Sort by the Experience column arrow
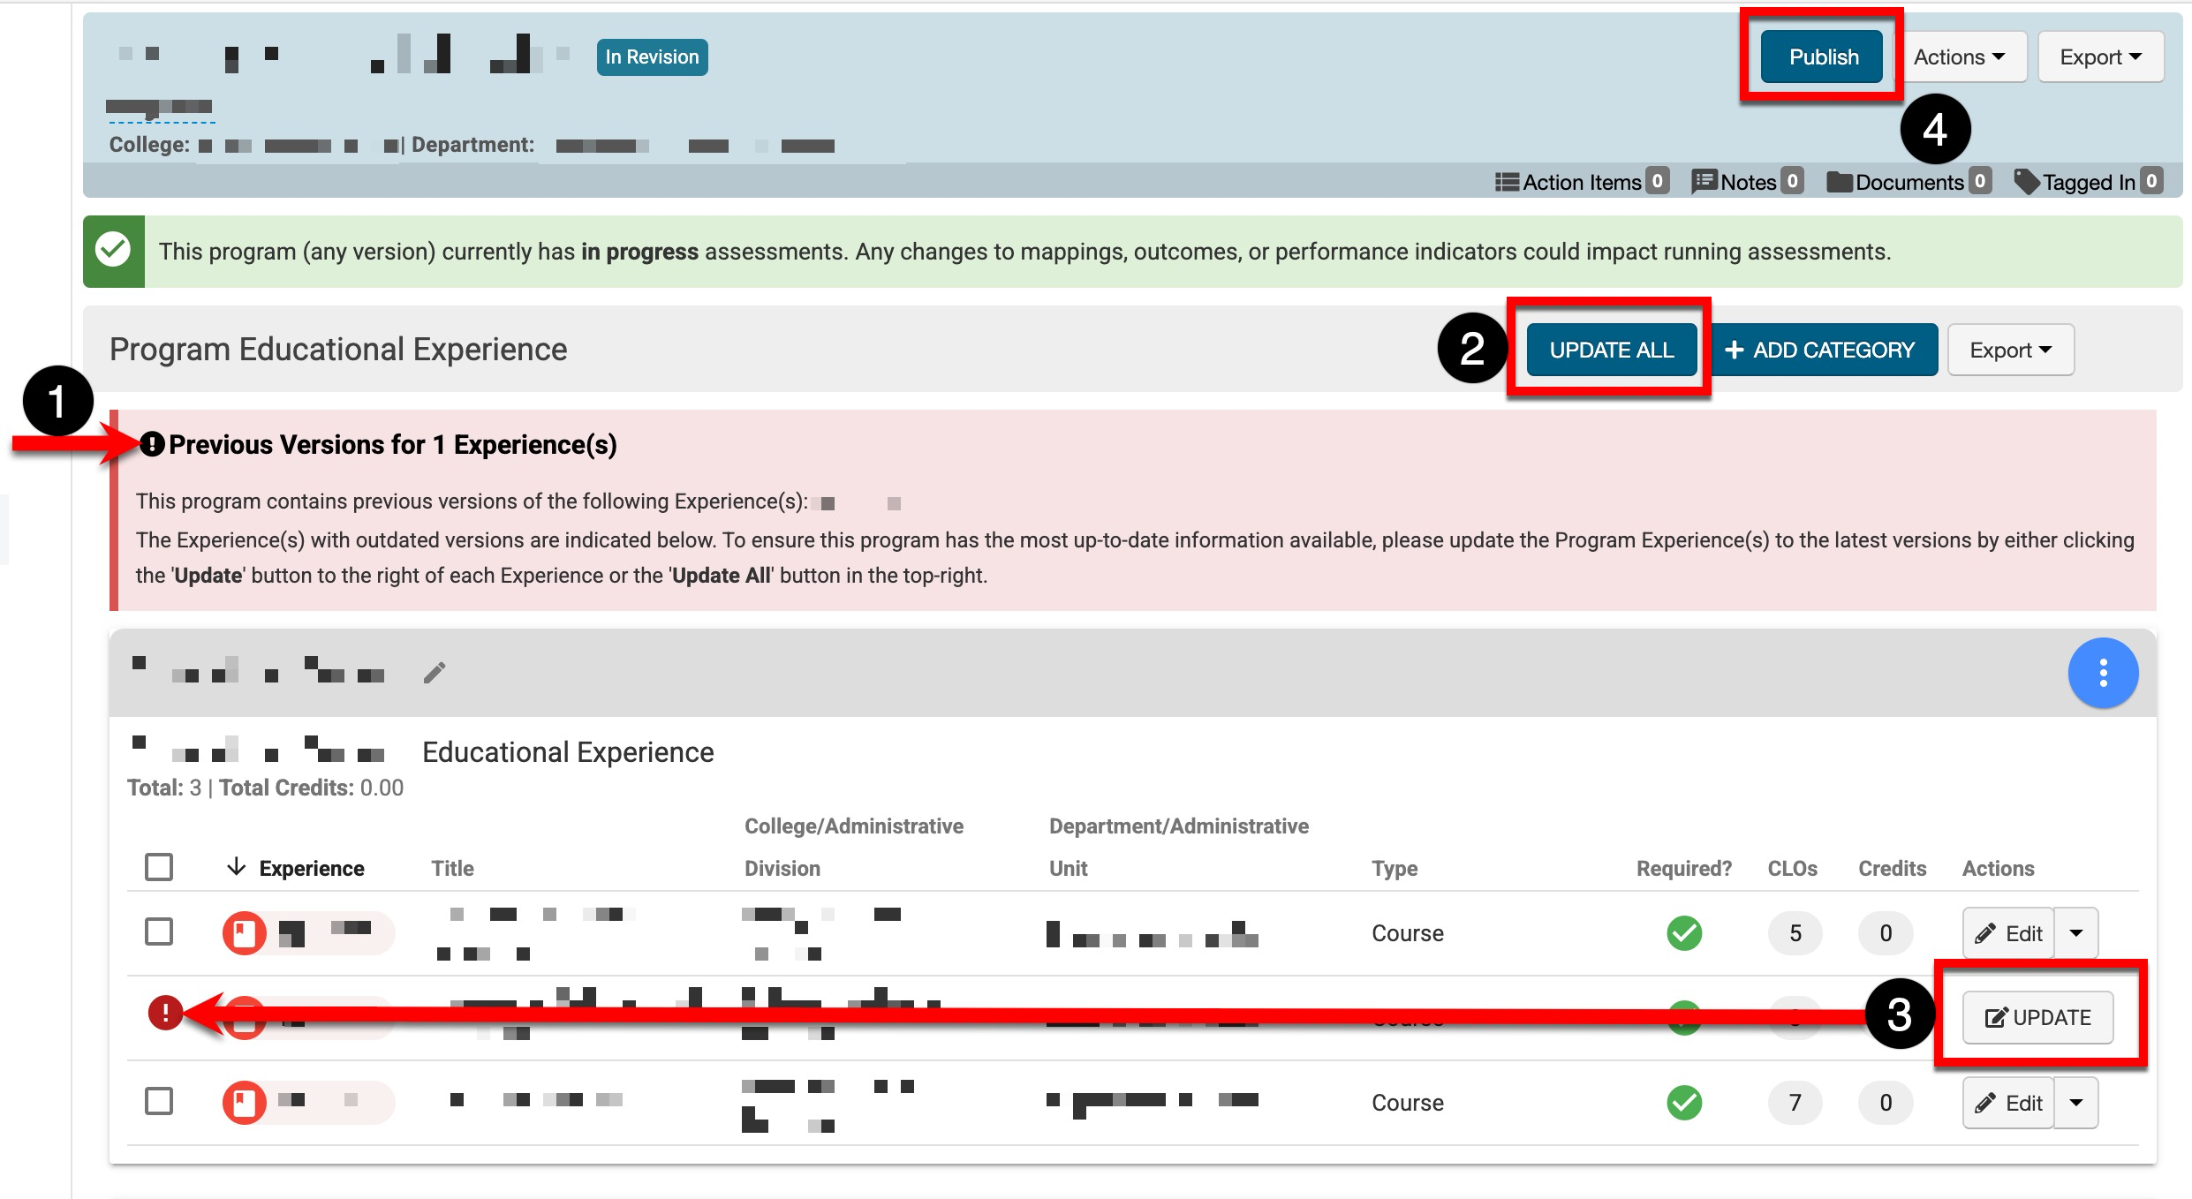This screenshot has height=1199, width=2192. [236, 867]
